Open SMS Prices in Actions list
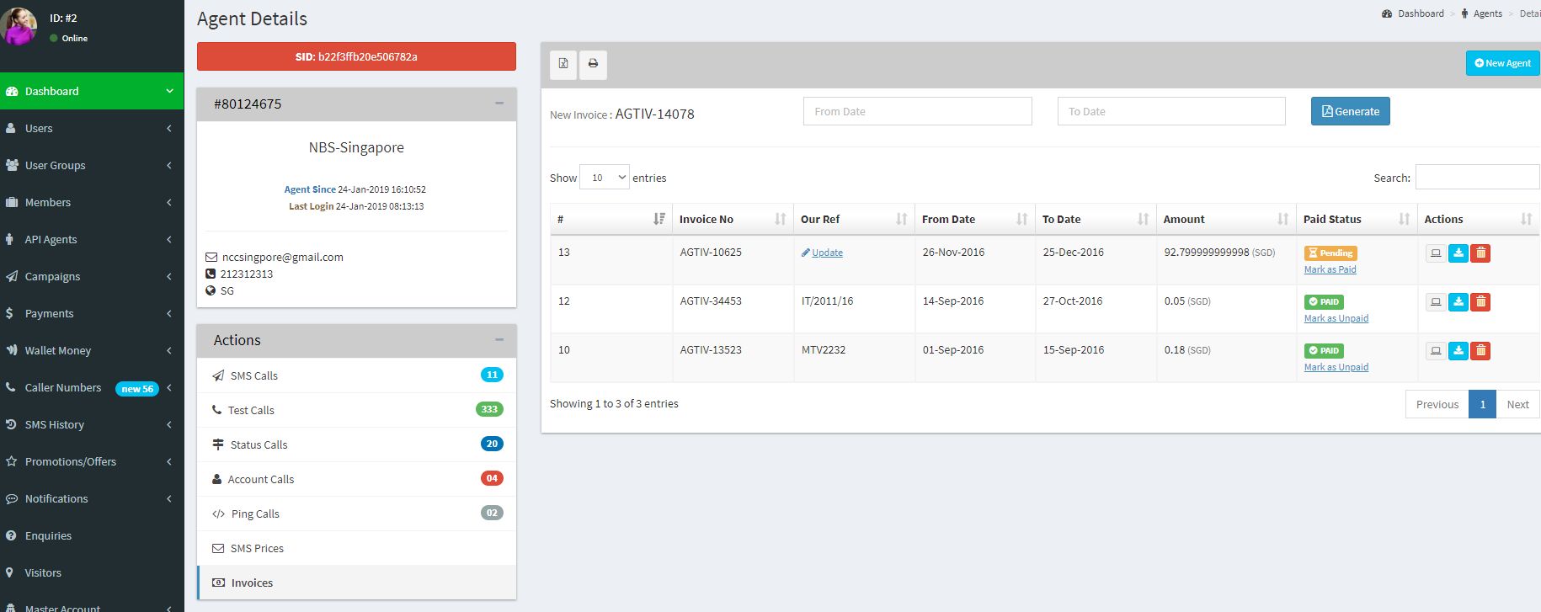Screen dimensions: 1541x612 click(357, 548)
